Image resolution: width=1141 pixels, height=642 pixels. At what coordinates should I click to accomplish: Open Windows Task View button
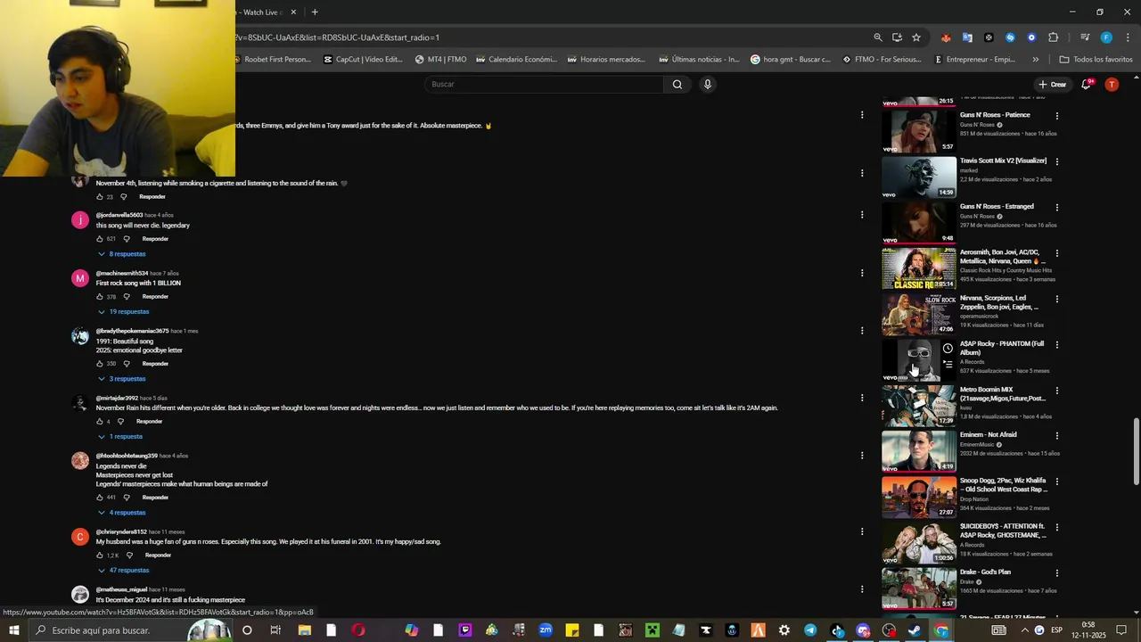275,630
